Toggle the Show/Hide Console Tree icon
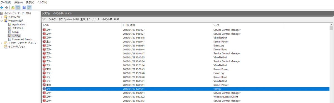 pos(18,7)
